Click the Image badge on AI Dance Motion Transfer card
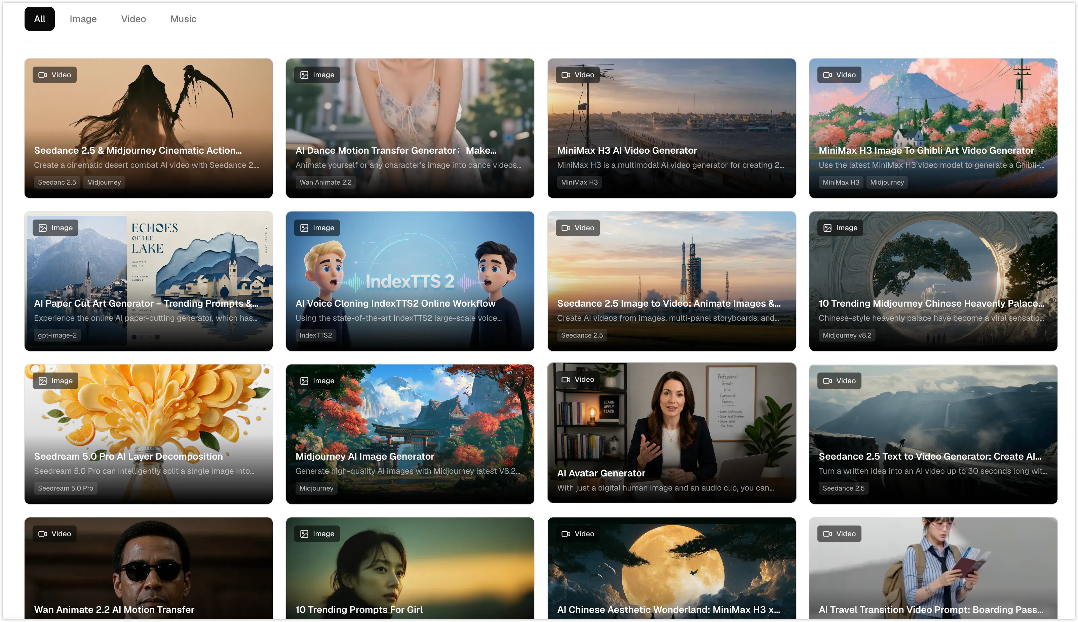Screen dimensions: 1078x622 [x=317, y=75]
